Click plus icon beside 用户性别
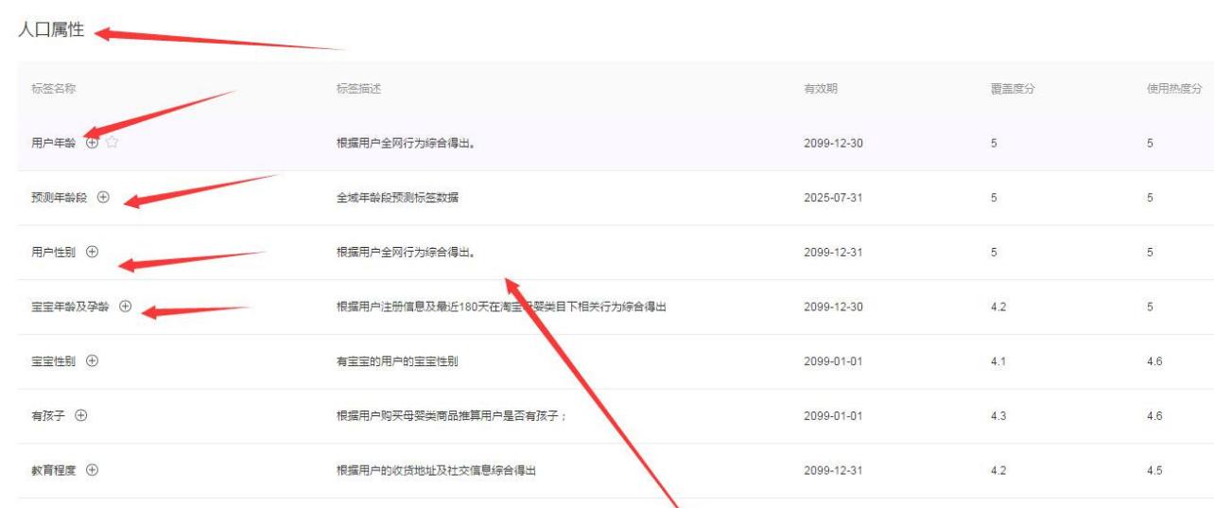 coord(92,252)
